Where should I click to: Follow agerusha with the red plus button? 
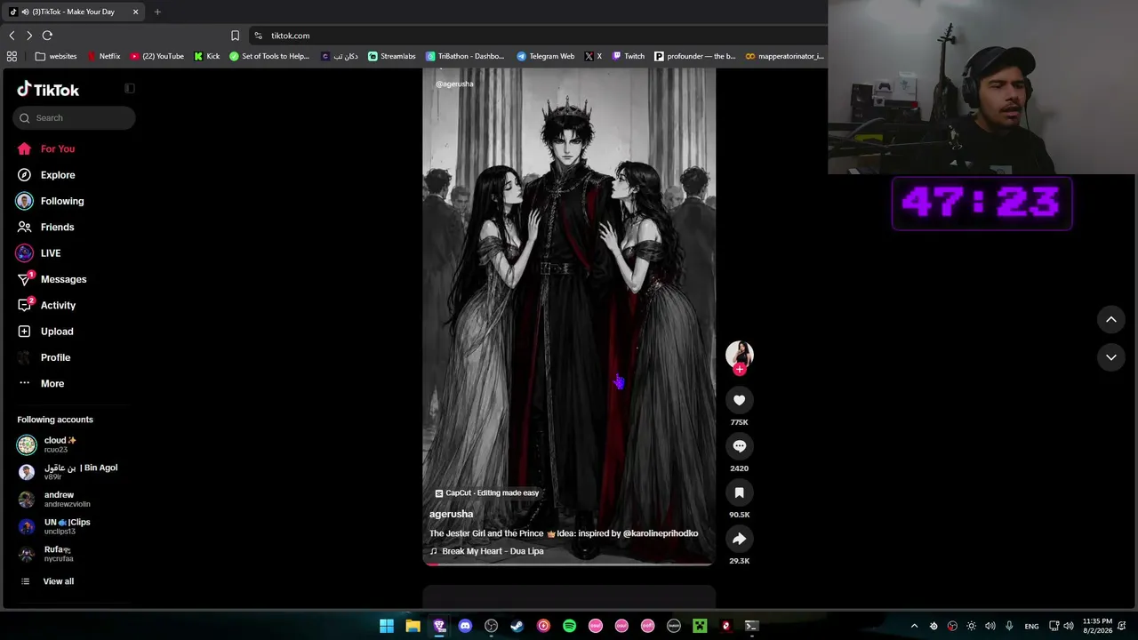pos(740,370)
